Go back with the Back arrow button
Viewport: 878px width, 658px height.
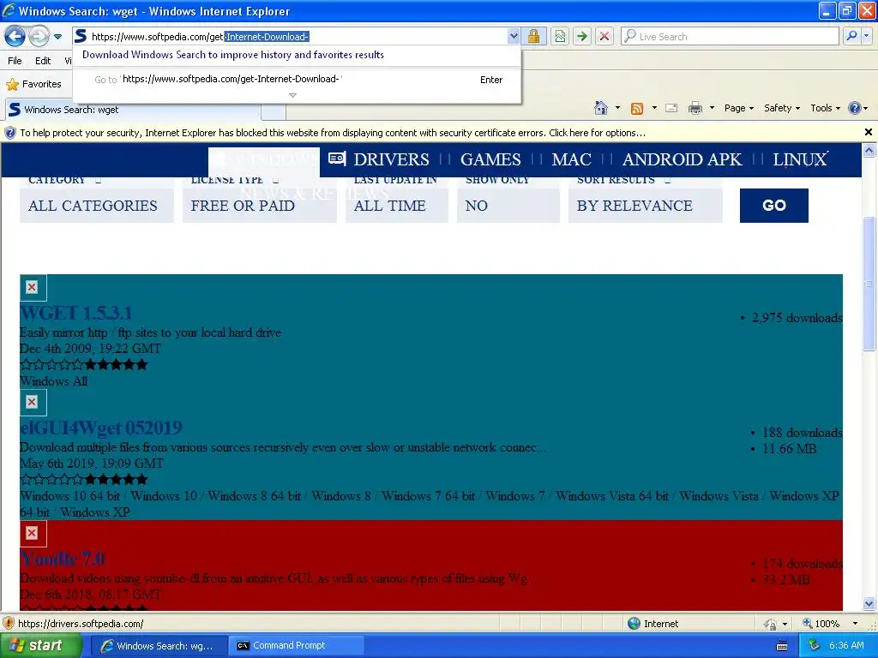(15, 37)
